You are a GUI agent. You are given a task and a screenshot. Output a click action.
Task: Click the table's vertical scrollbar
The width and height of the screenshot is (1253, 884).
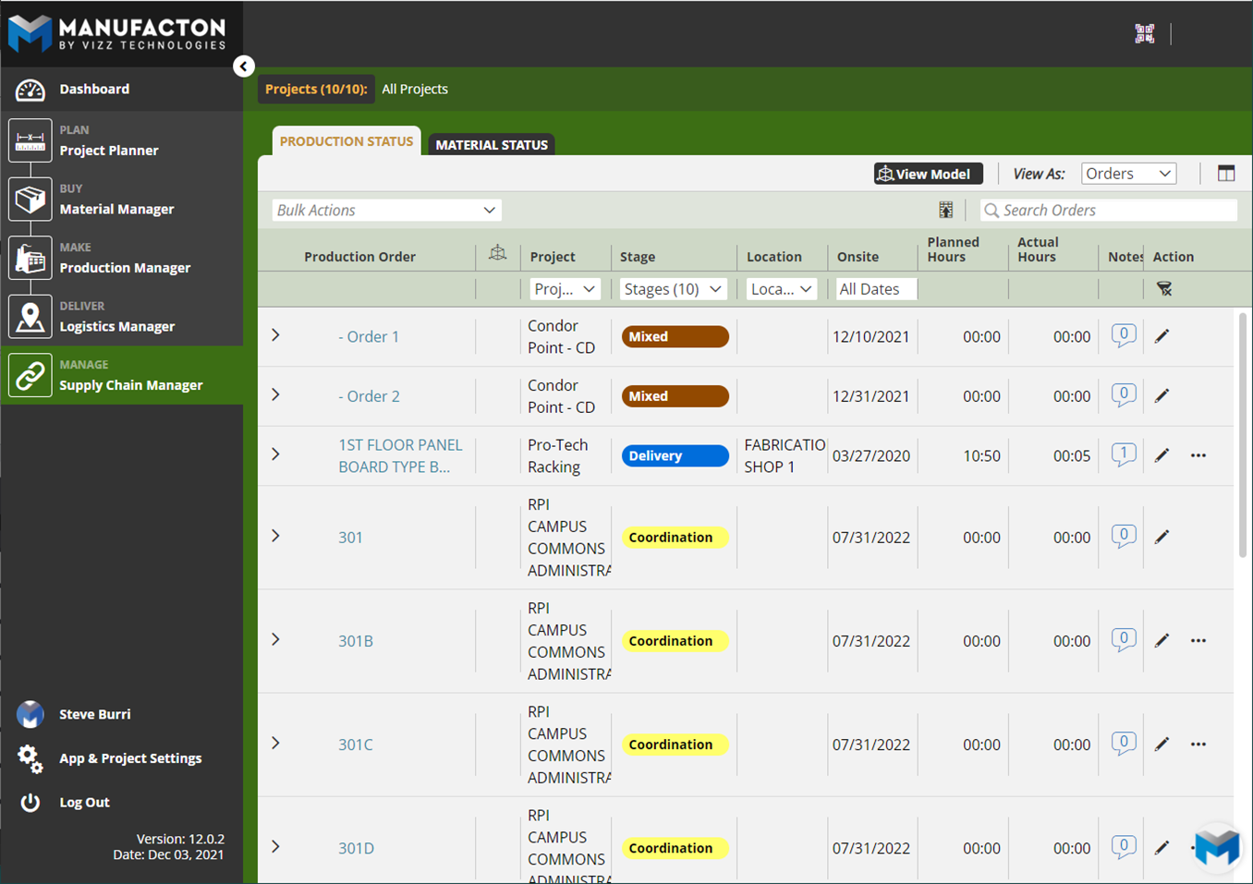point(1242,434)
